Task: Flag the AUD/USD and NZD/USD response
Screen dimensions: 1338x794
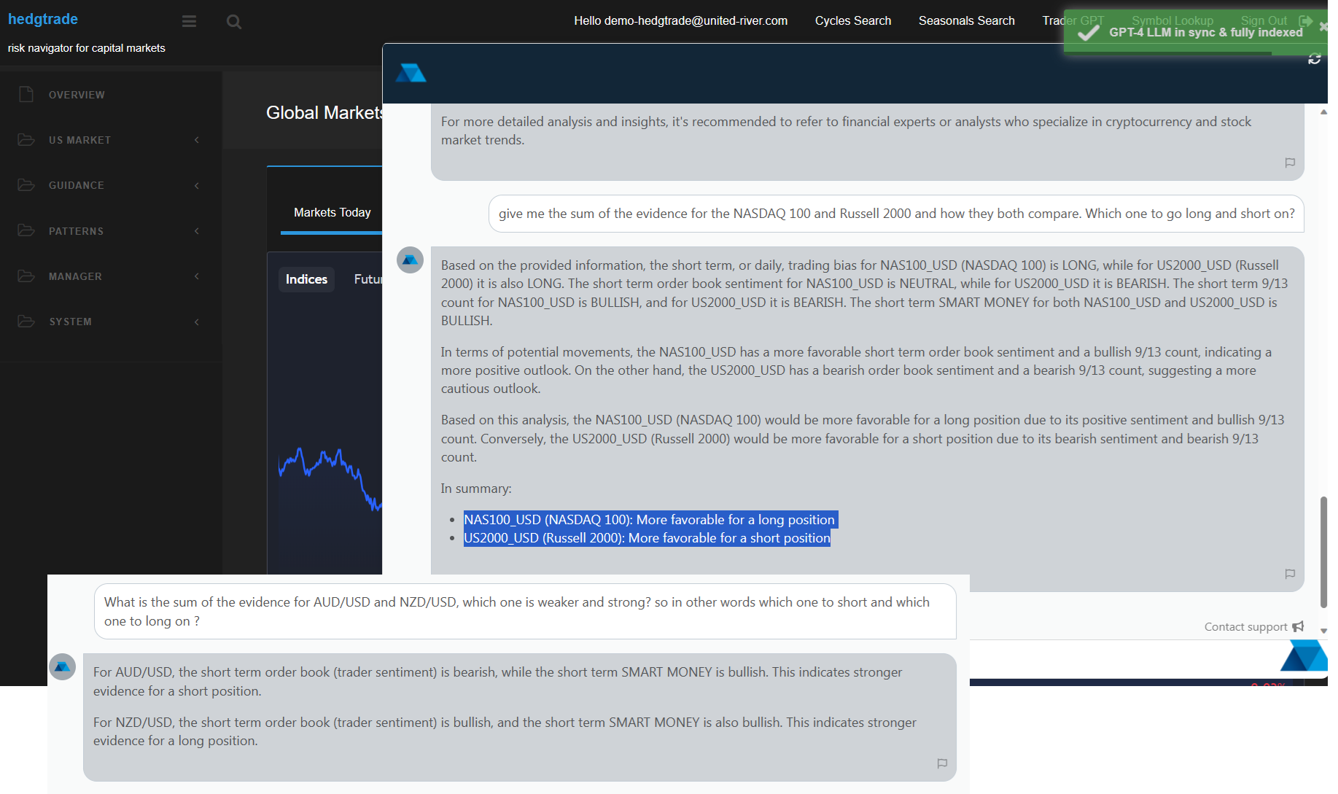Action: tap(941, 763)
